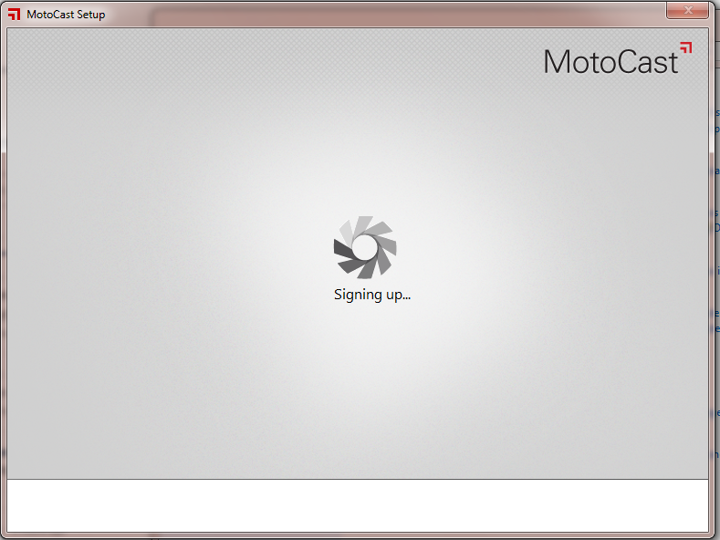Close the MotoCast Setup window
Image resolution: width=720 pixels, height=540 pixels.
click(687, 11)
